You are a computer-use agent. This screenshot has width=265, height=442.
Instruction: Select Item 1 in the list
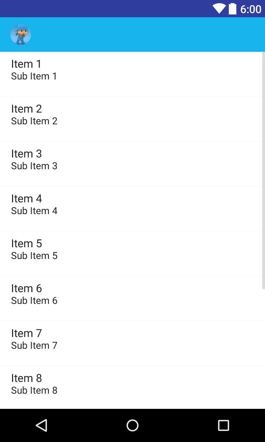[x=131, y=74]
